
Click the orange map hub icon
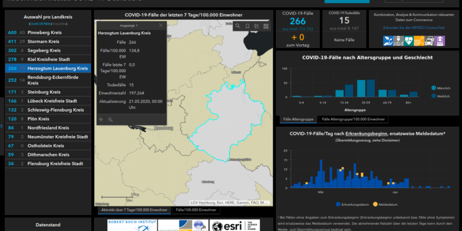[419, 41]
